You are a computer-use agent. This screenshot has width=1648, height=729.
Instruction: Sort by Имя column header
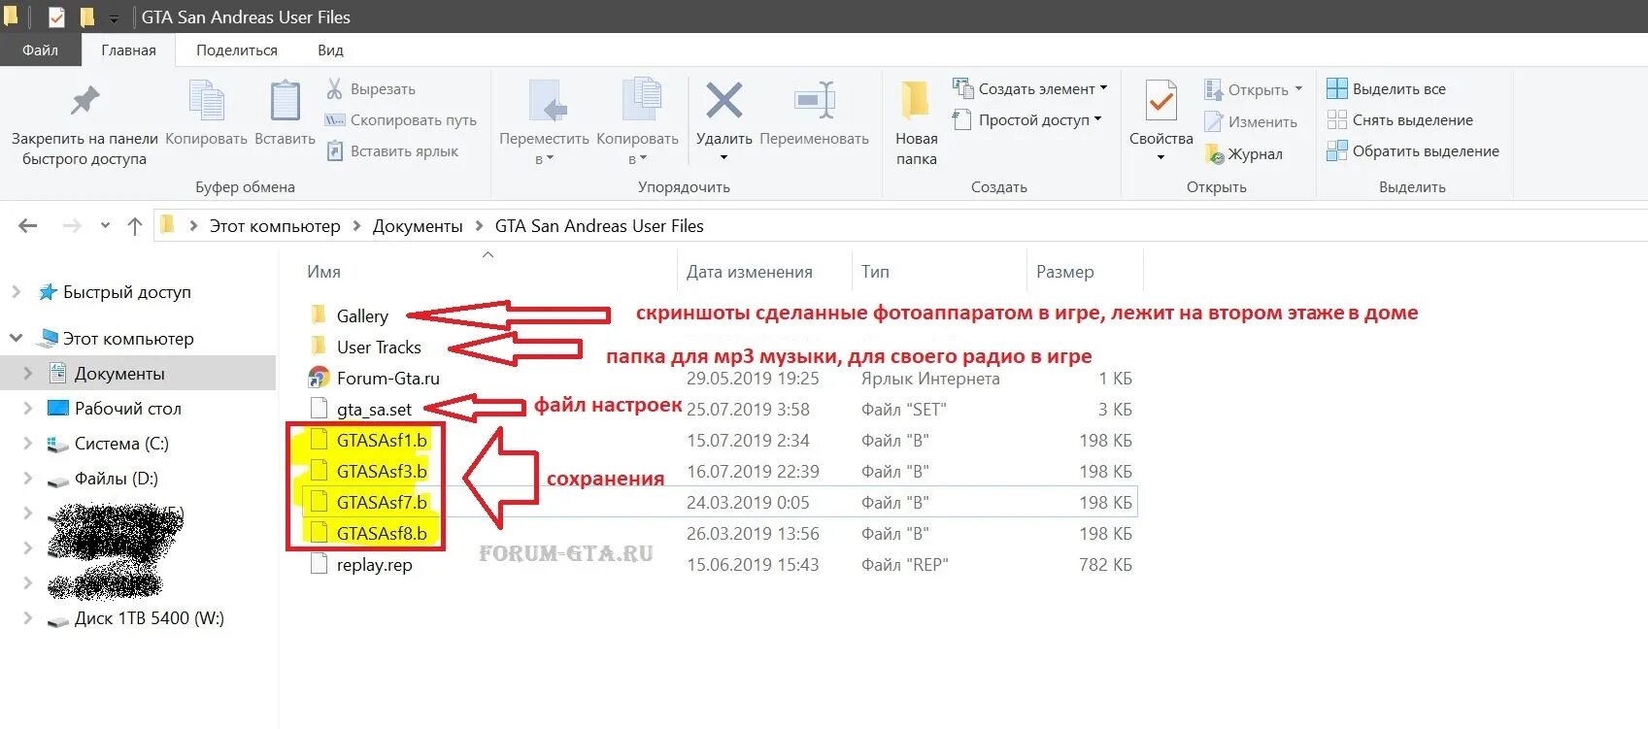(x=323, y=272)
